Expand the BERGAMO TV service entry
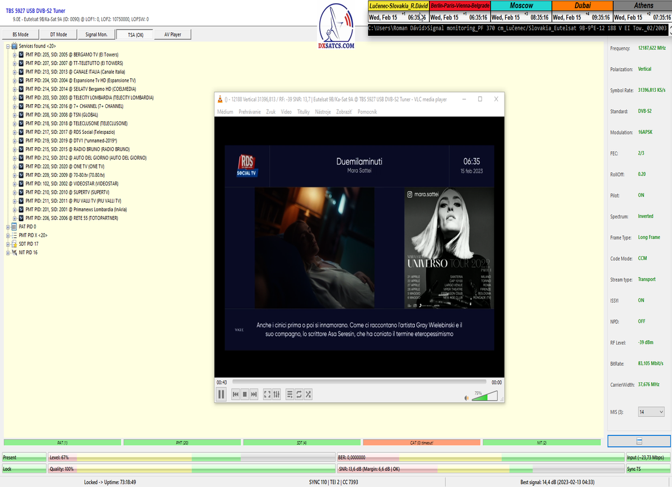This screenshot has width=672, height=487. click(15, 55)
